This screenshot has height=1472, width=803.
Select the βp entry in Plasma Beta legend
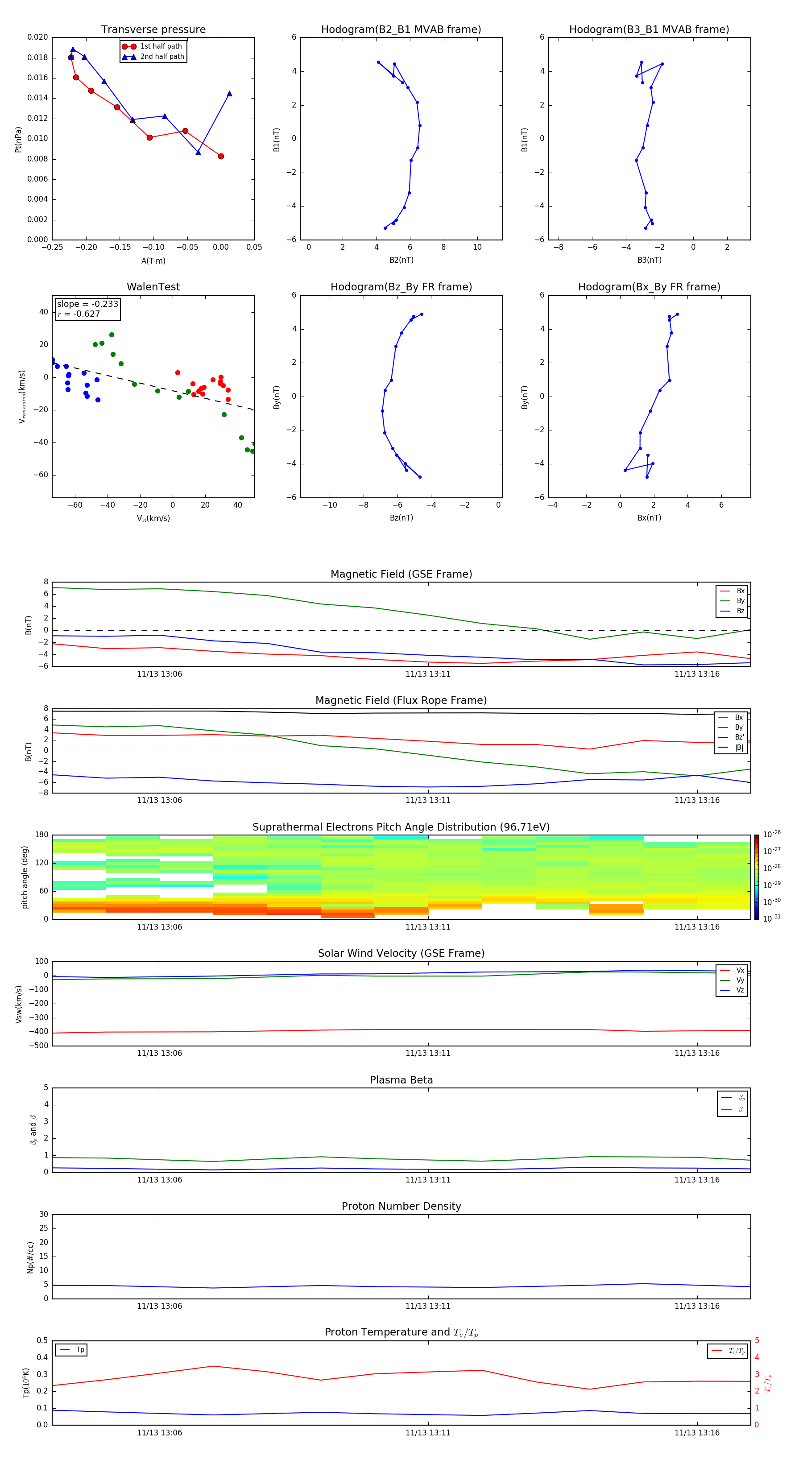(733, 1098)
